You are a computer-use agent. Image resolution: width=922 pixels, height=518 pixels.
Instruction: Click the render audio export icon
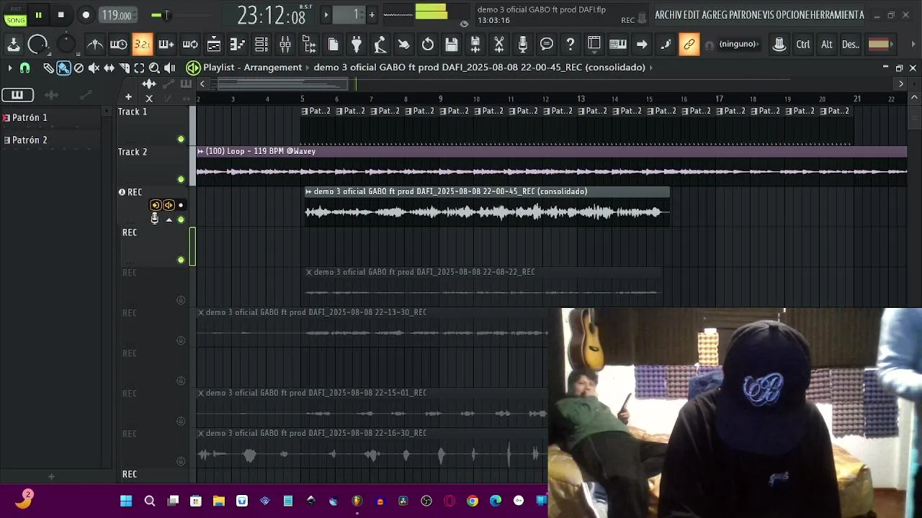[x=475, y=45]
